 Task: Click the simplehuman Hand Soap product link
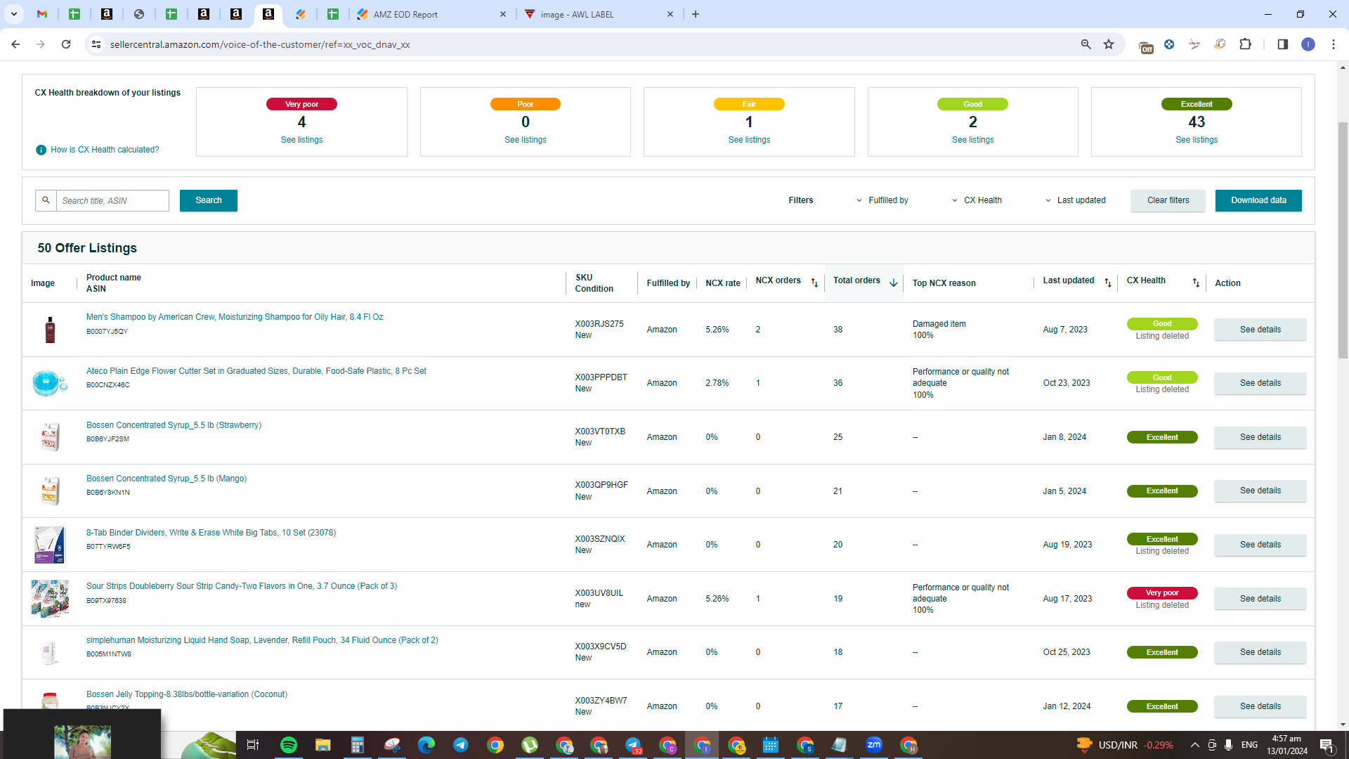[262, 640]
